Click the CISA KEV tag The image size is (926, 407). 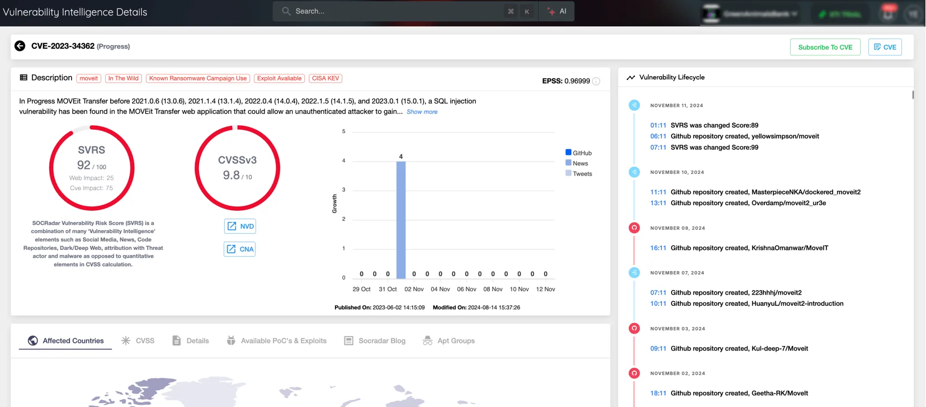coord(325,78)
